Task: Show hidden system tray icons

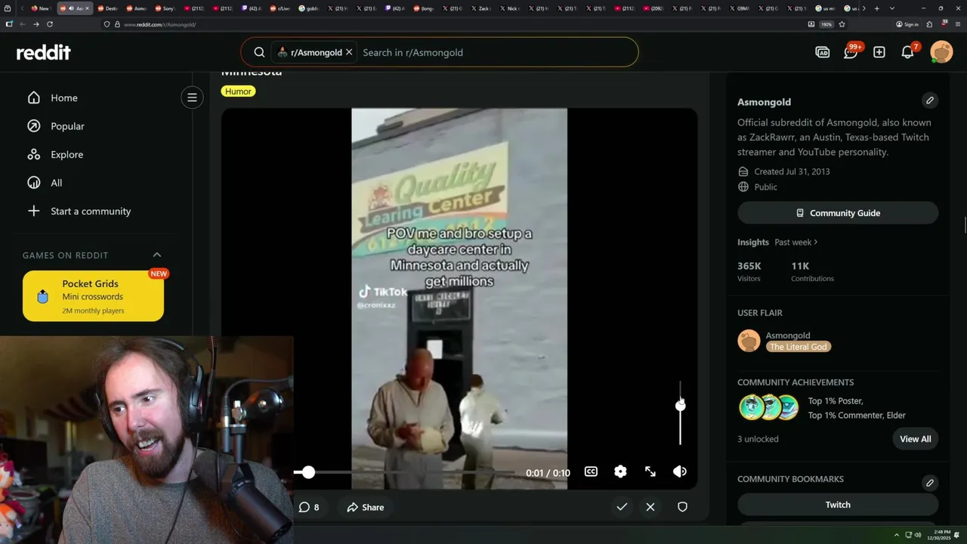Action: coord(897,535)
